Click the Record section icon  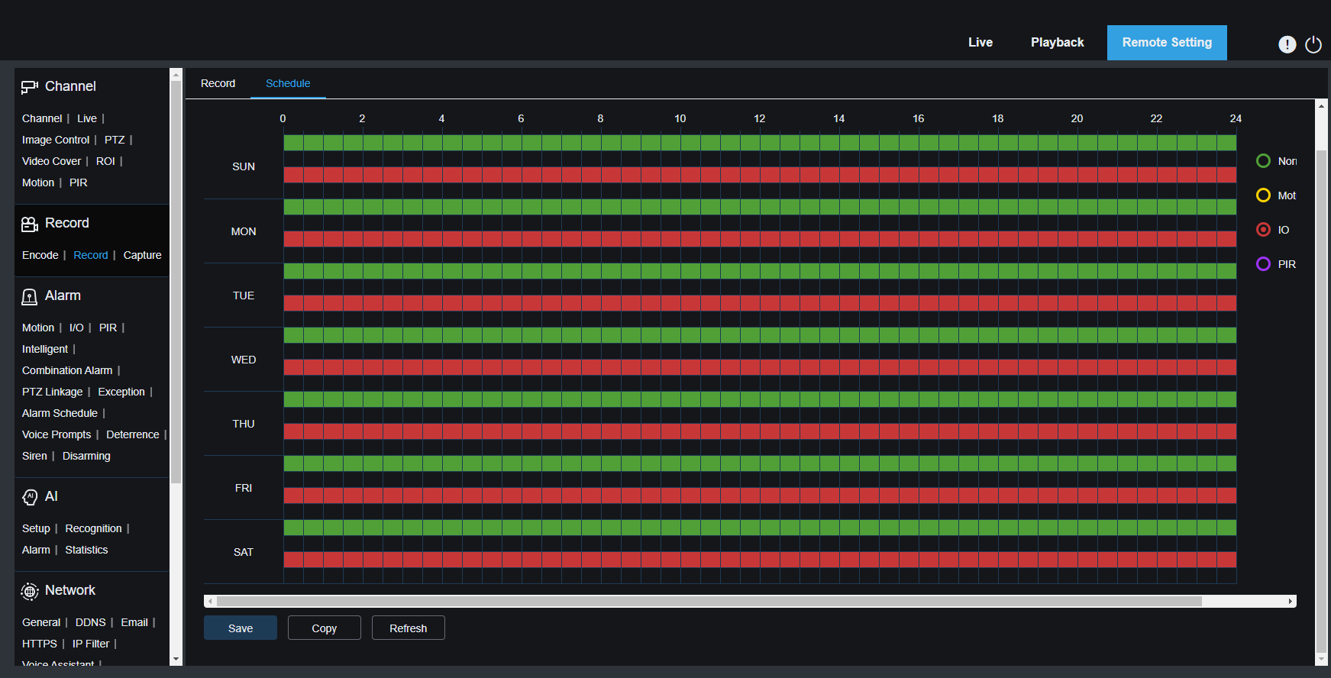point(29,224)
